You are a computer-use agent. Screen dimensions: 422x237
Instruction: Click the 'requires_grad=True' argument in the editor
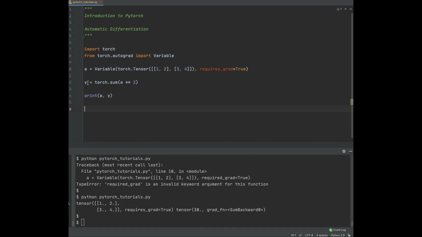223,69
